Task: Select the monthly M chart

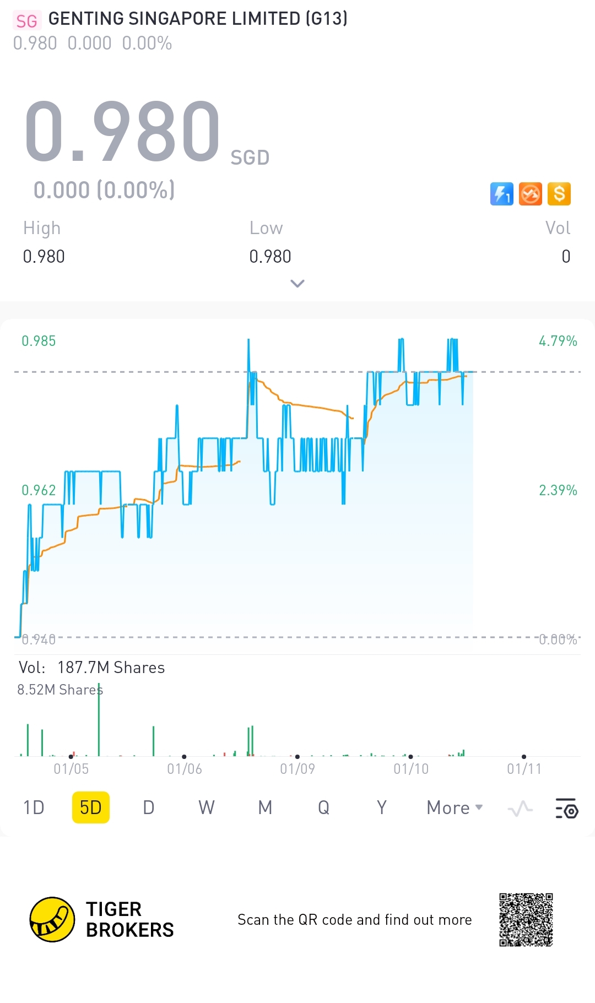Action: pos(265,808)
